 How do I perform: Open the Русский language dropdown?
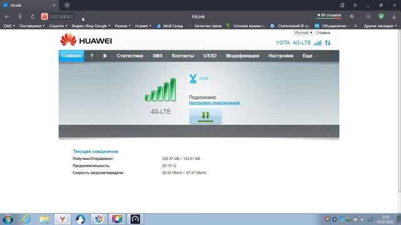click(303, 32)
